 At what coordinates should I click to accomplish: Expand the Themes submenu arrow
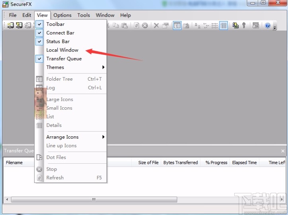tap(104, 67)
